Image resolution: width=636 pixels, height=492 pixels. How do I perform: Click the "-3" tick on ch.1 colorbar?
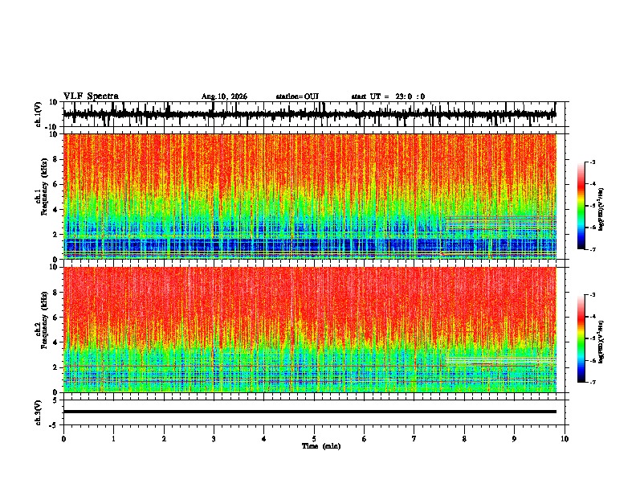(593, 162)
